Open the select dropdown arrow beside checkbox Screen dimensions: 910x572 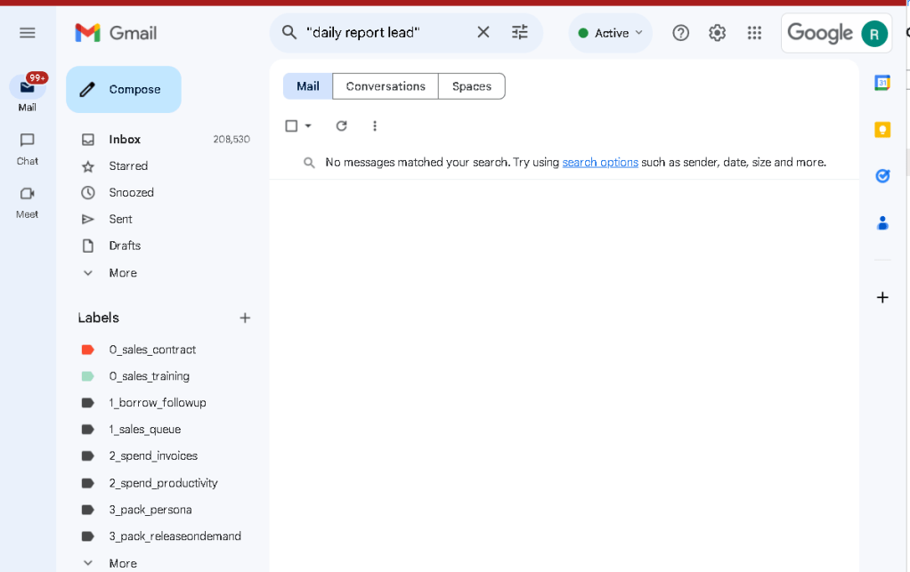coord(308,125)
